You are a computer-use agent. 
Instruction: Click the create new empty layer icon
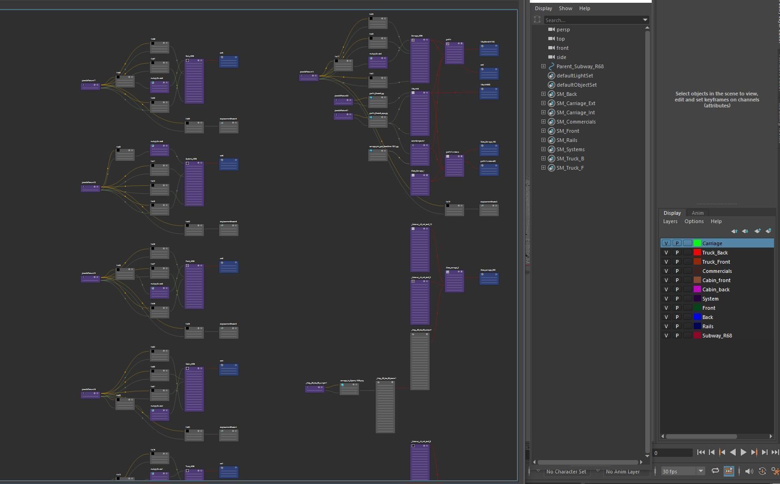[x=757, y=231]
